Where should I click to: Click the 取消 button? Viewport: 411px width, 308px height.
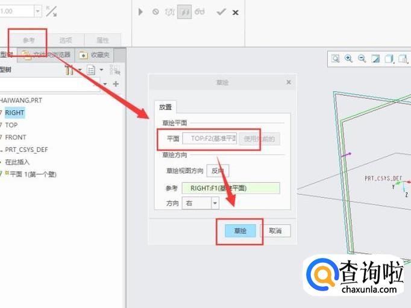275,231
